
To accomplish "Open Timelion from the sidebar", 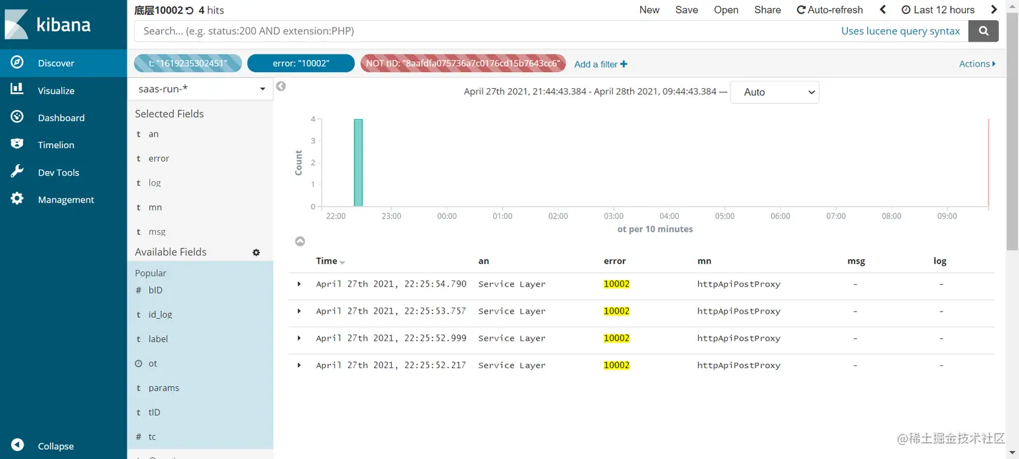I will [63, 145].
